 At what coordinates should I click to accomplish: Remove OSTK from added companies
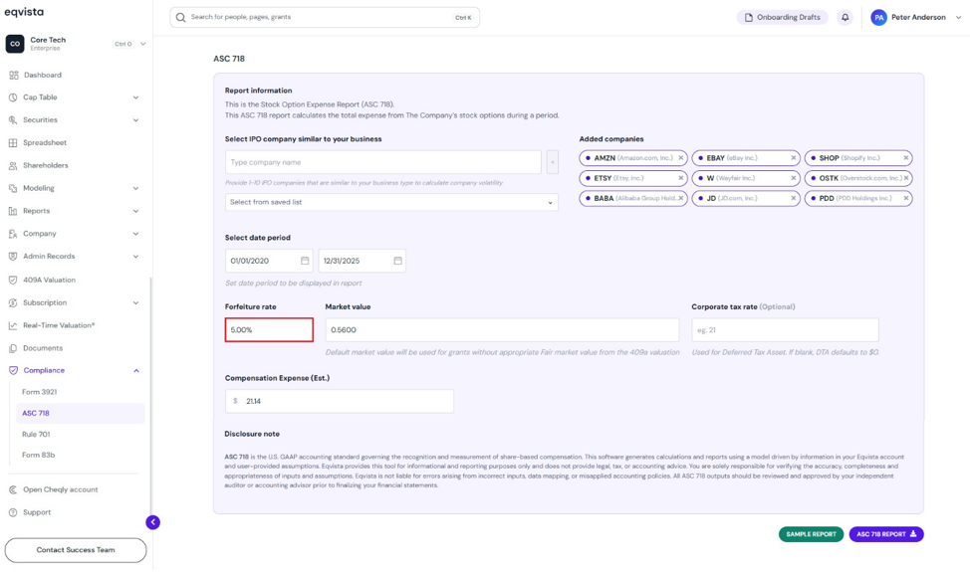click(906, 178)
